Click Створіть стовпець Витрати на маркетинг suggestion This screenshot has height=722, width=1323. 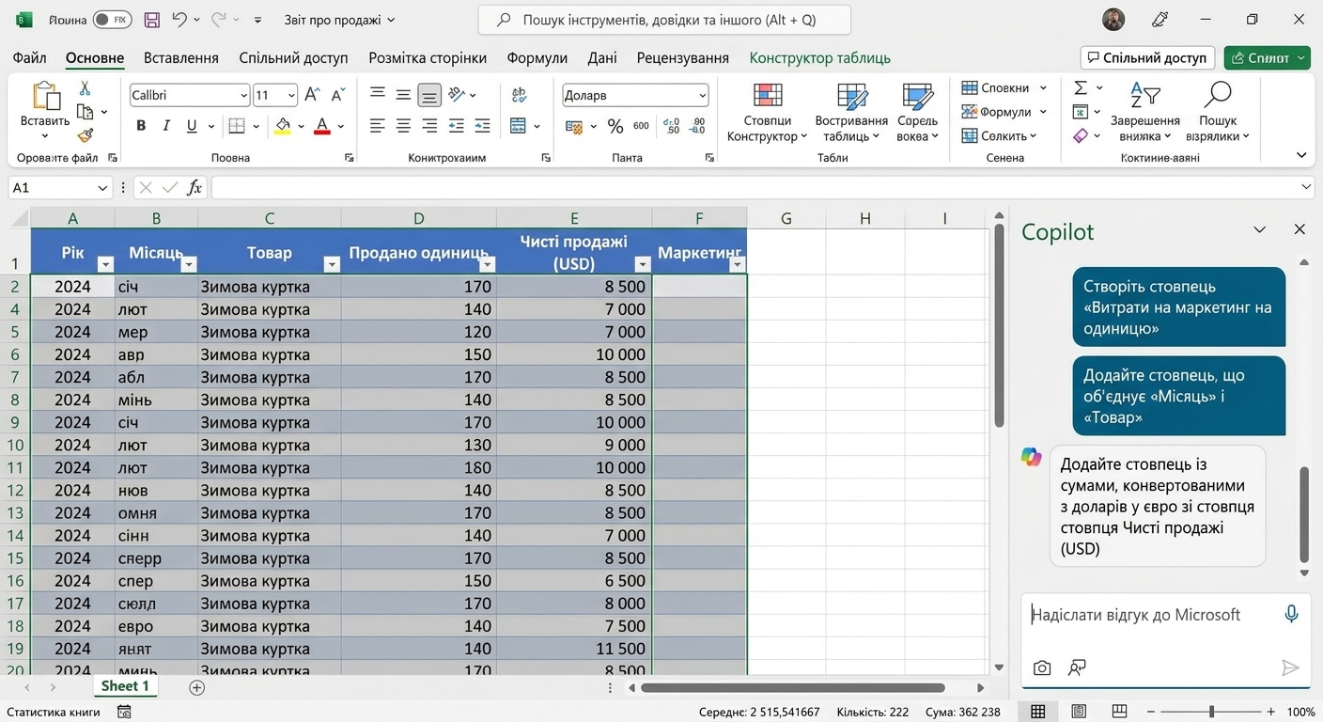click(x=1178, y=307)
